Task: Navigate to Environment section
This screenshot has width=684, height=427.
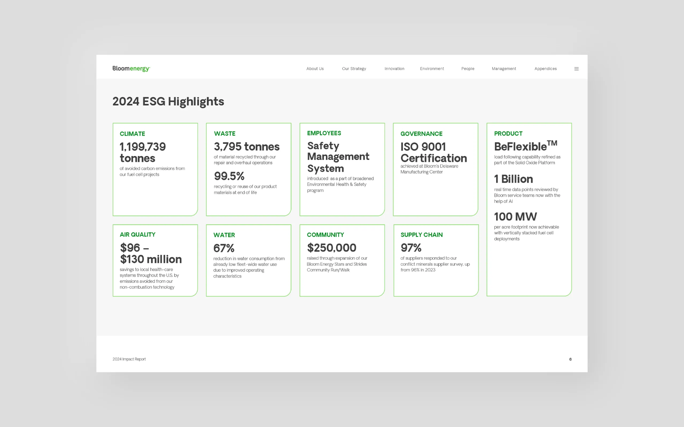Action: (432, 69)
